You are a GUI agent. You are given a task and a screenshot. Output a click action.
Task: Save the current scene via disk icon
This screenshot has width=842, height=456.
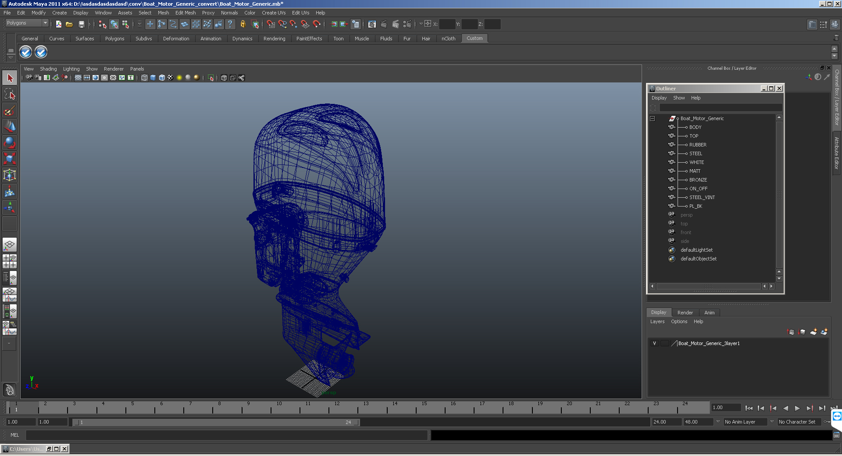click(x=81, y=24)
